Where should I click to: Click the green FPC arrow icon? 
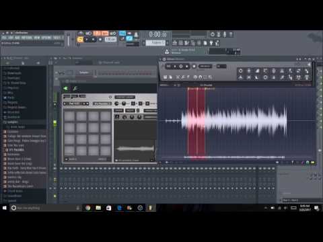coord(65,88)
